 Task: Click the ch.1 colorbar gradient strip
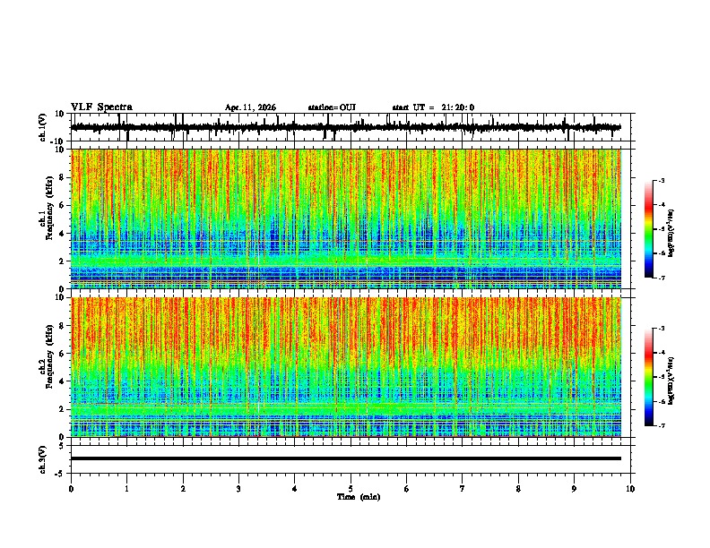tap(649, 229)
